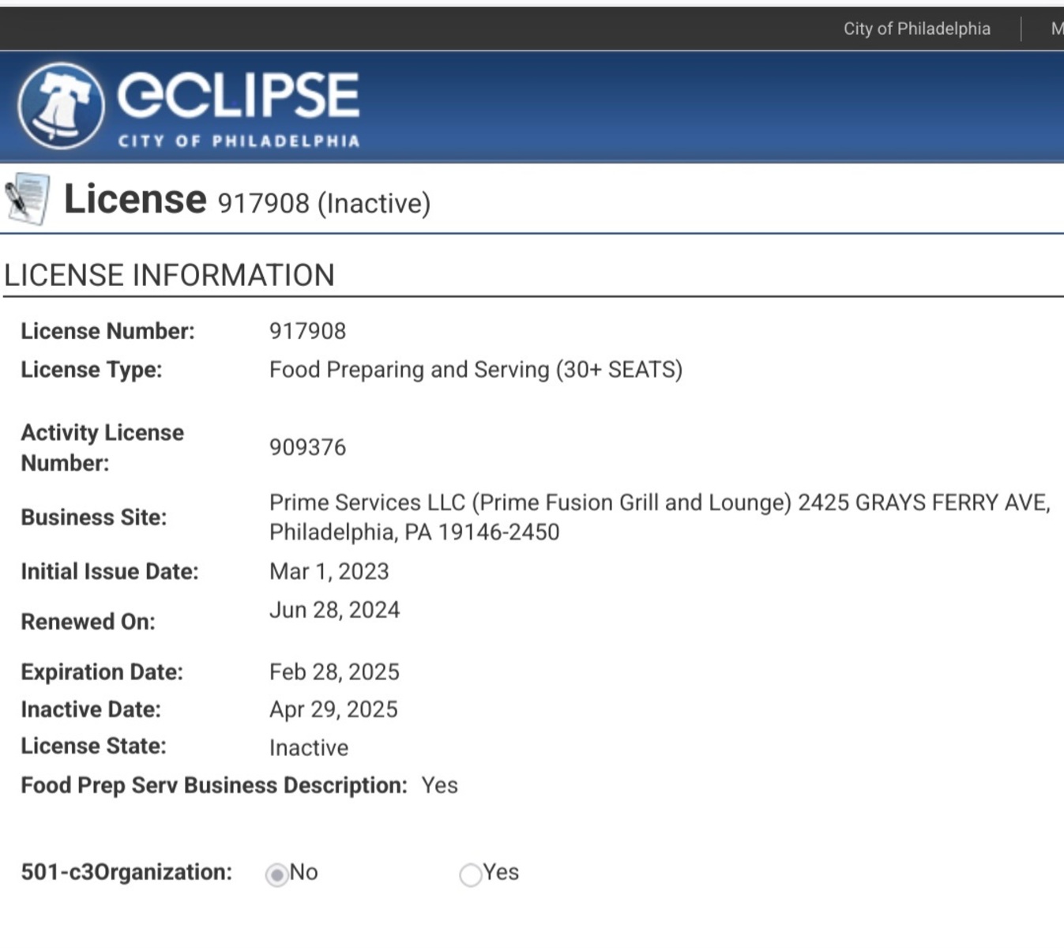Screen dimensions: 1064x948
Task: Click the Activity License Number value 909376
Action: point(307,447)
